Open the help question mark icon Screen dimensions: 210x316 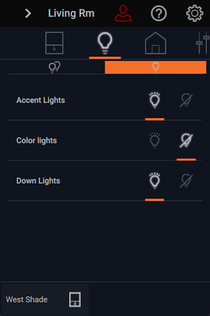[x=158, y=13]
